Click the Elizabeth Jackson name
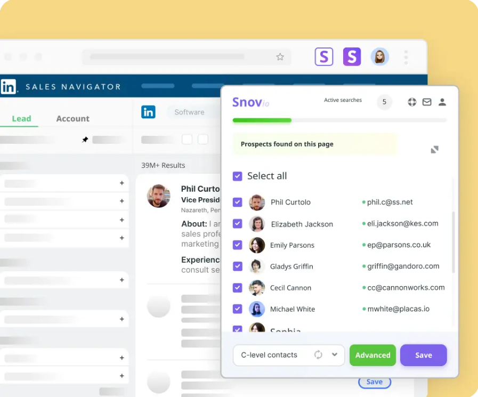 302,224
